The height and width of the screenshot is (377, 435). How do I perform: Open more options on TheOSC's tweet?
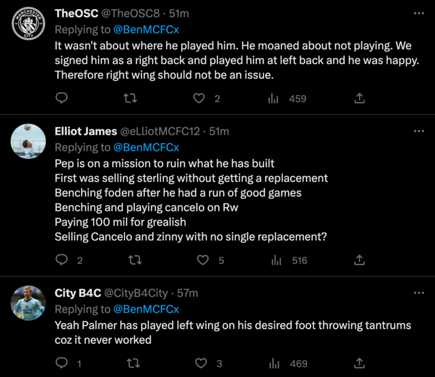pos(419,13)
